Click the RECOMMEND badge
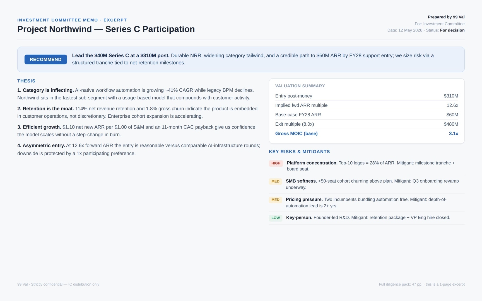482x301 pixels. tap(45, 59)
